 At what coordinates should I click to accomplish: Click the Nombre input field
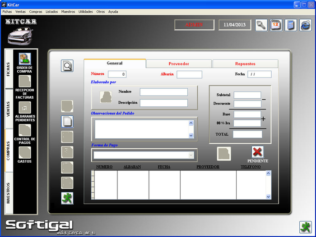pyautogui.click(x=164, y=92)
